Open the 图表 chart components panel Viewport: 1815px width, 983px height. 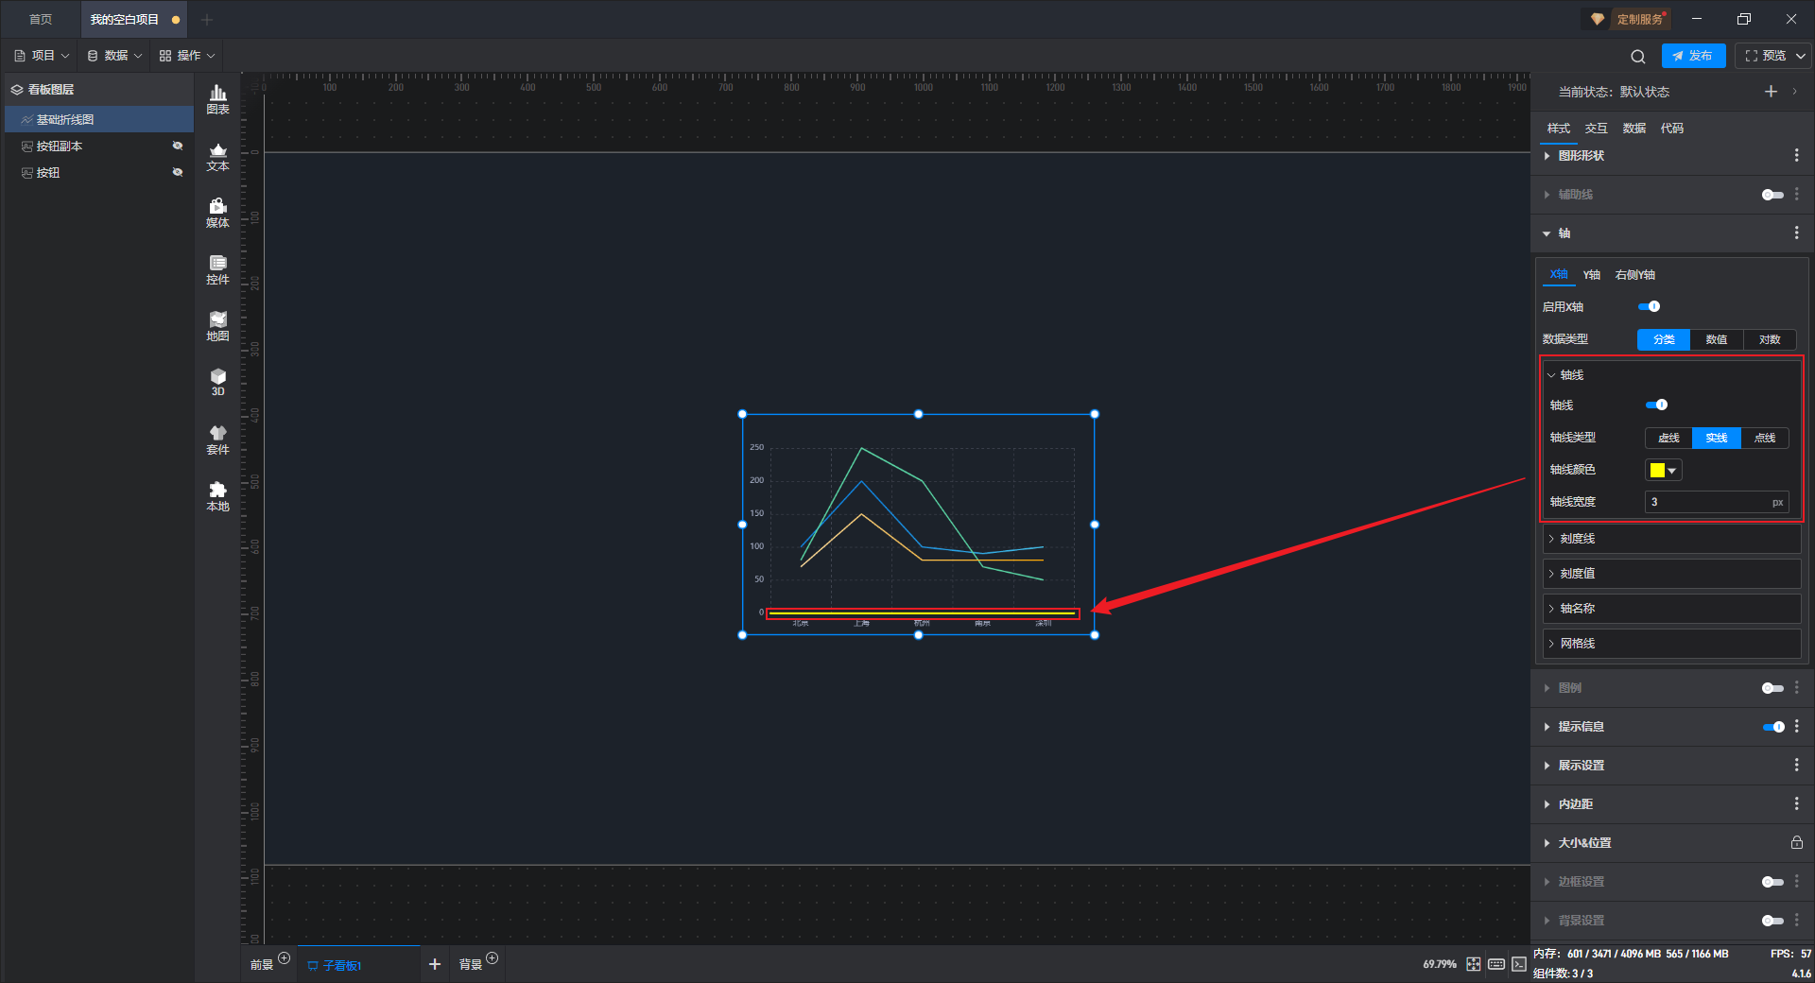point(217,99)
